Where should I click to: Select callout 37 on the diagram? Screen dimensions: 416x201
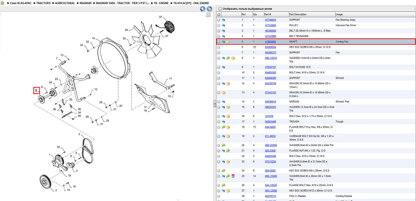tap(160, 17)
